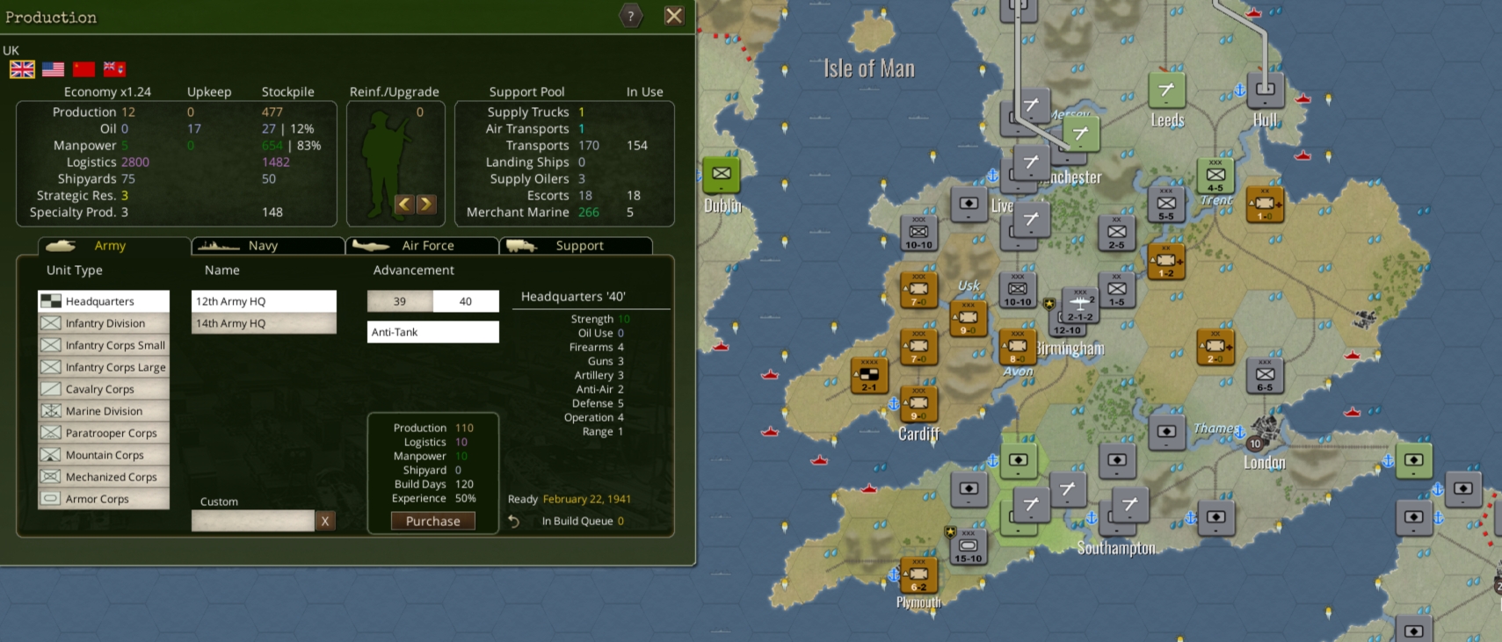The width and height of the screenshot is (1502, 642).
Task: Click previous reinforcement arrow button
Action: pos(404,204)
